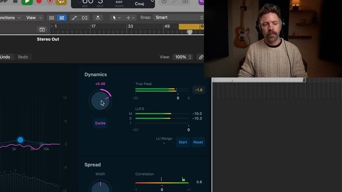The height and width of the screenshot is (192, 342).
Task: Click the Dynamics loudness knob
Action: pos(100,100)
